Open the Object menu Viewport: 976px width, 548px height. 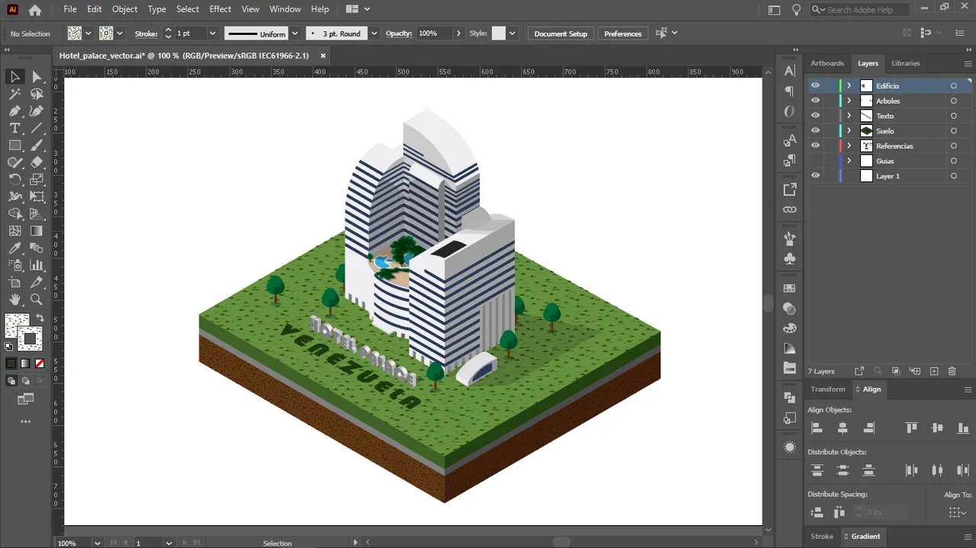(x=125, y=9)
